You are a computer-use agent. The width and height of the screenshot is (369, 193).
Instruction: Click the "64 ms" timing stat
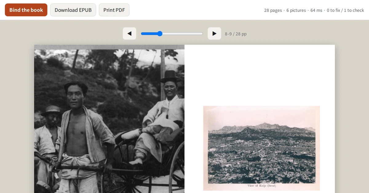coord(316,10)
